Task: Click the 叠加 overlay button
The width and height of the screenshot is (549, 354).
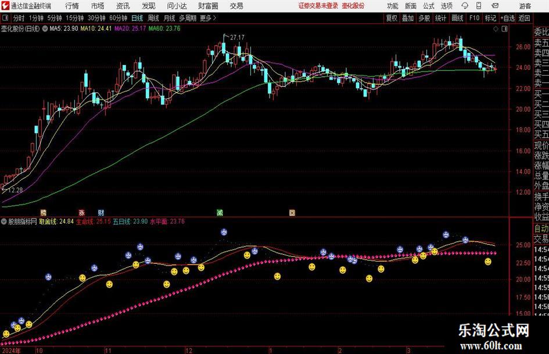Action: point(408,18)
